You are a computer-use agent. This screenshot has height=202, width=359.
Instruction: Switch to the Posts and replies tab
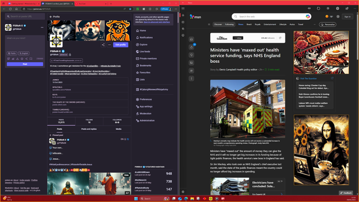click(x=89, y=129)
